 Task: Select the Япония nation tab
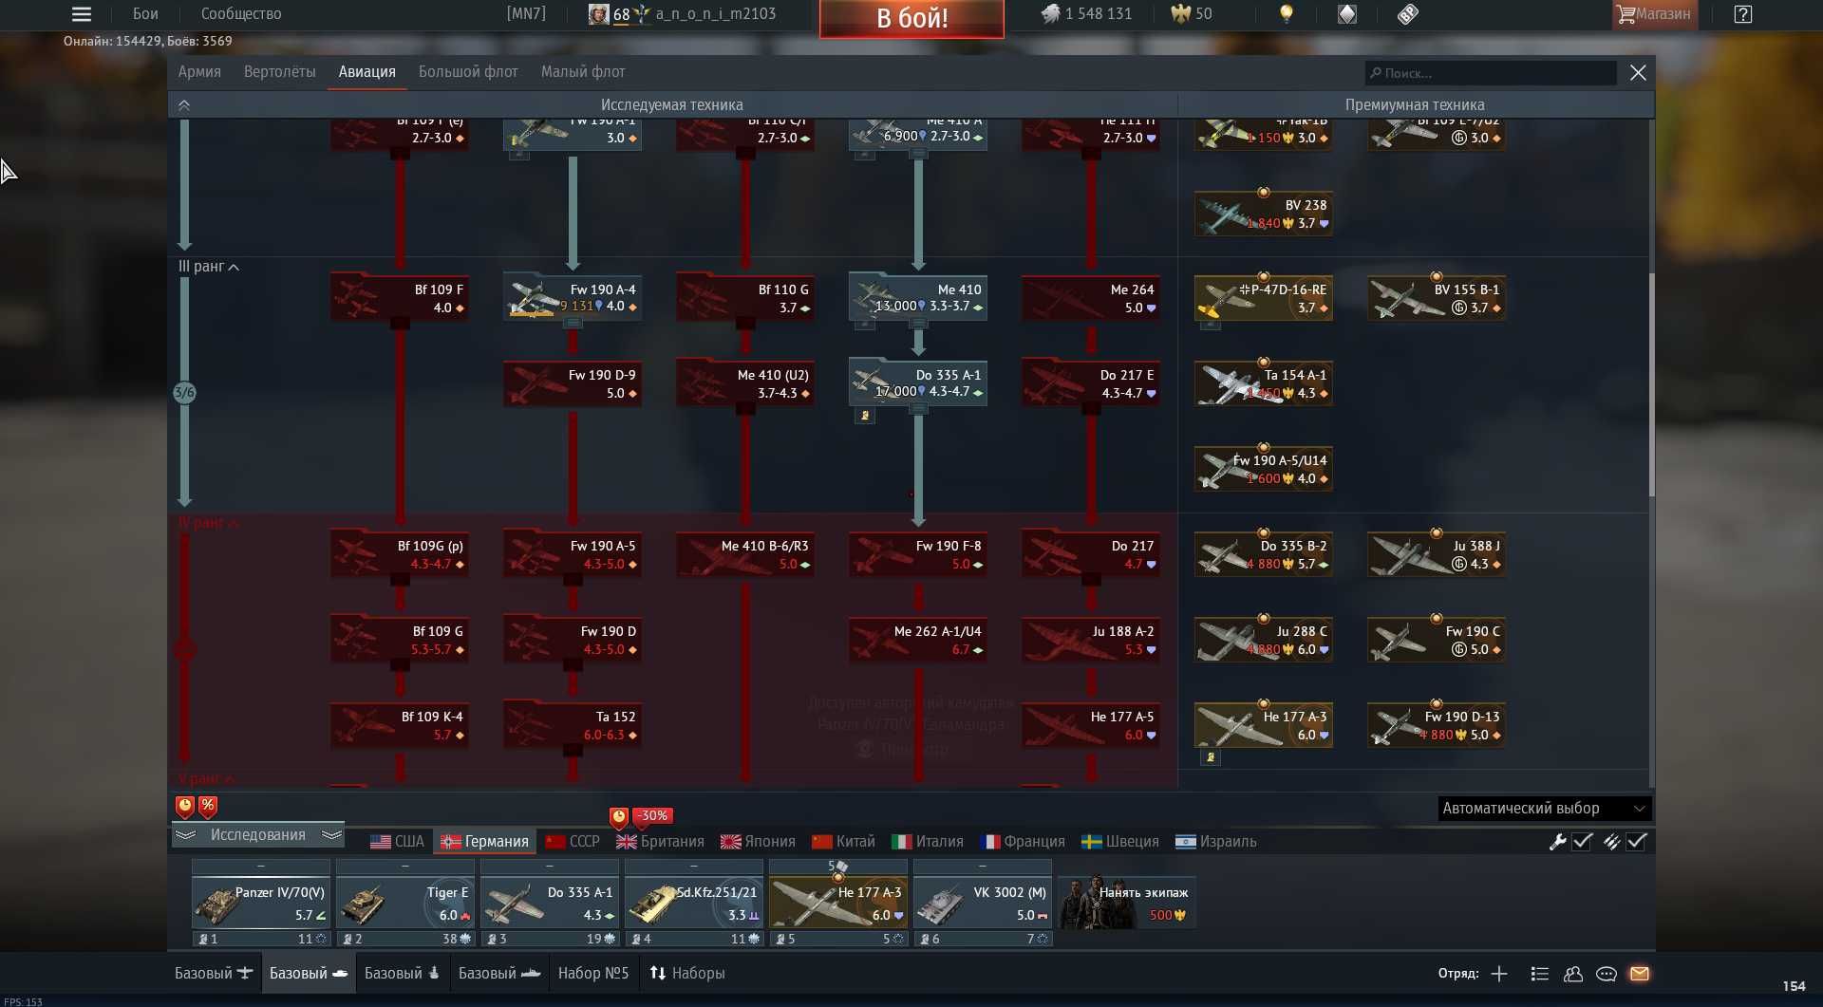point(758,842)
